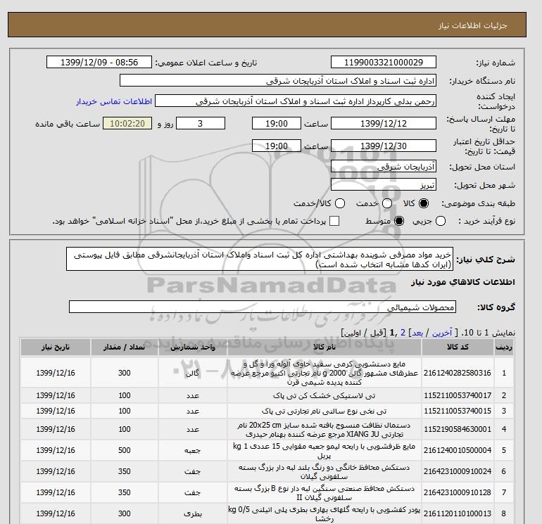Image resolution: width=542 pixels, height=524 pixels.
Task: Click the استان محل تحویل field
Action: [384, 167]
